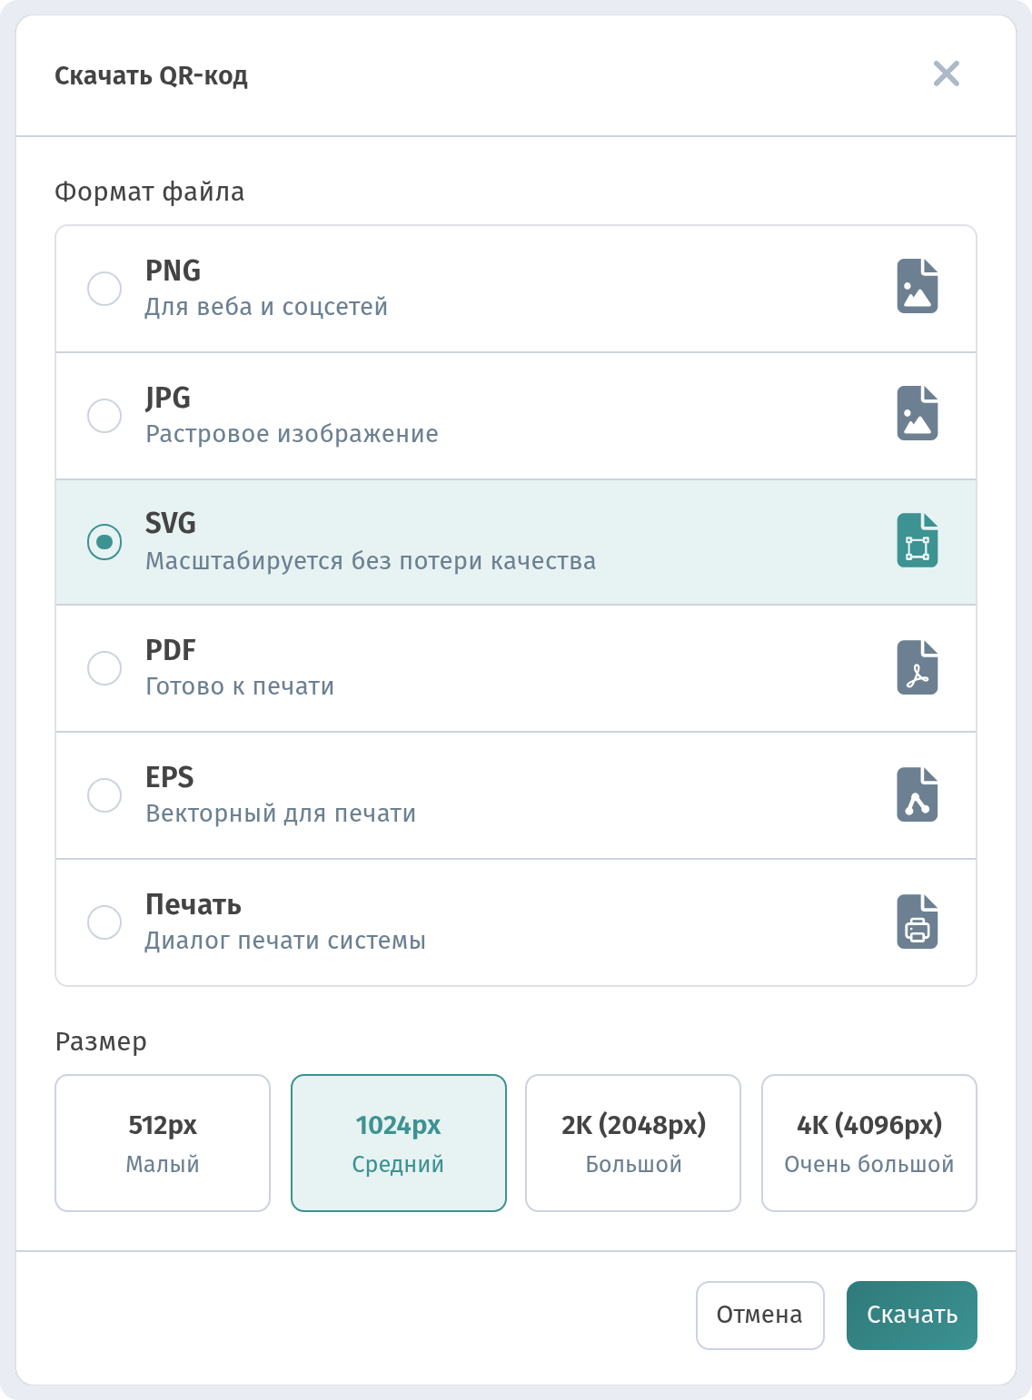Click the PDF file icon
This screenshot has height=1400, width=1032.
918,667
